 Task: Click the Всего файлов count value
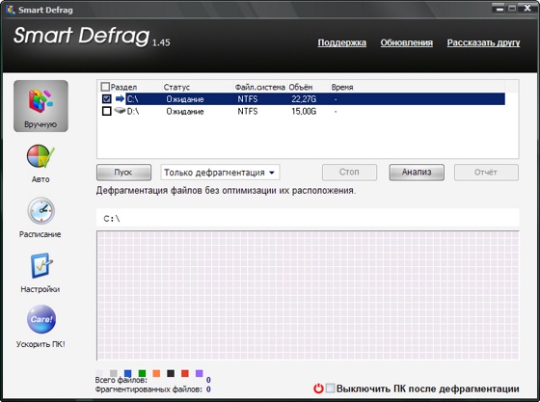click(208, 380)
